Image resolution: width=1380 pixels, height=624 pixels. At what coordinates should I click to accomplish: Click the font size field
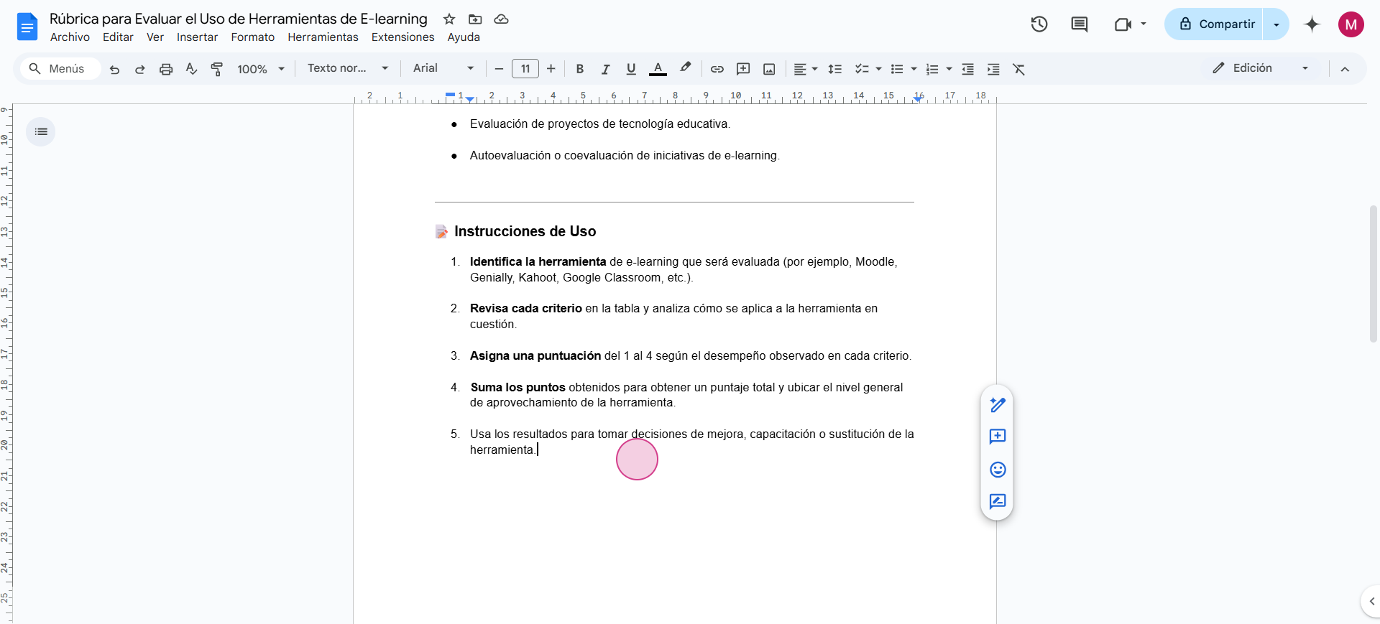[525, 69]
